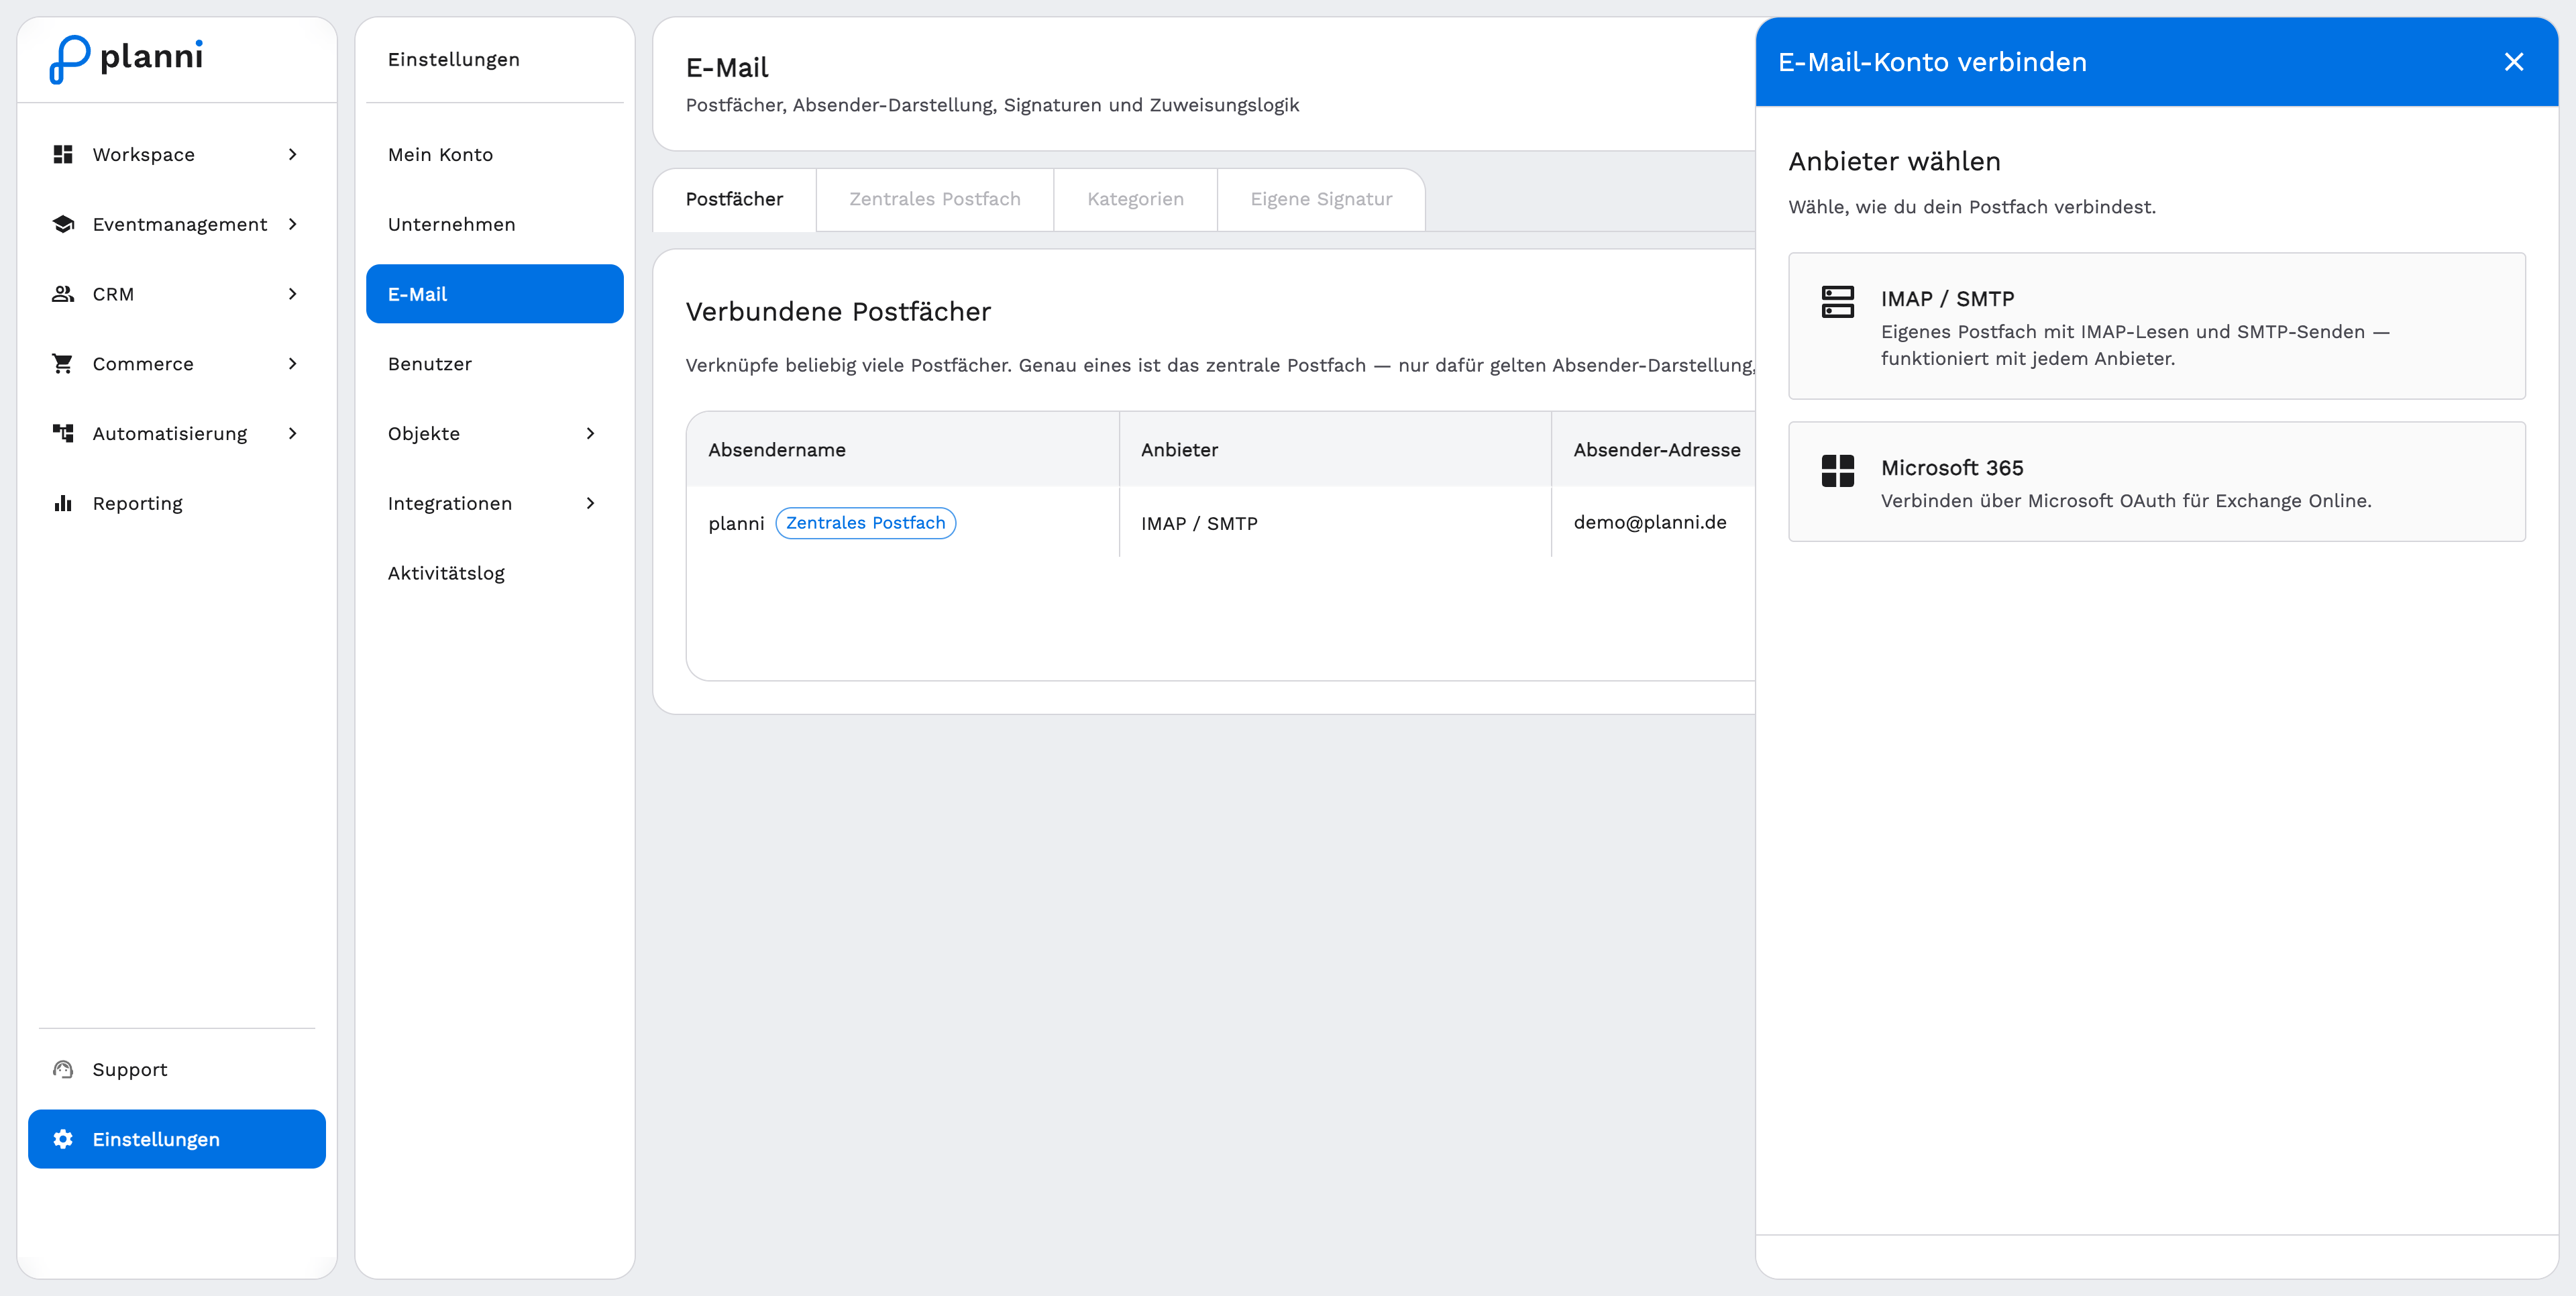Open Benutzer settings

click(x=495, y=364)
